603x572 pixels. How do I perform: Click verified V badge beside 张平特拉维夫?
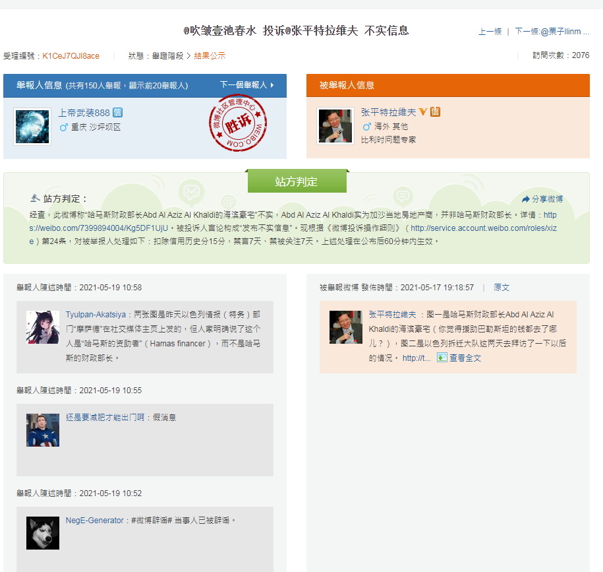coord(423,111)
